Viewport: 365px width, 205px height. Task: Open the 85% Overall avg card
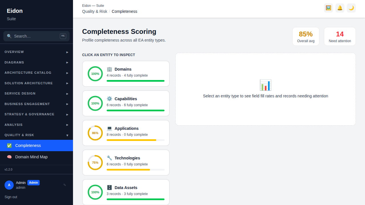[306, 36]
